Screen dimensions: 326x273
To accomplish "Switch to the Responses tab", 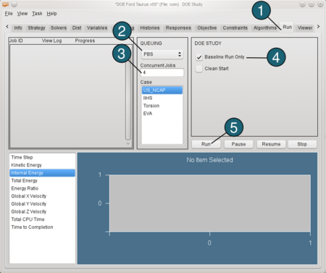I will 178,28.
